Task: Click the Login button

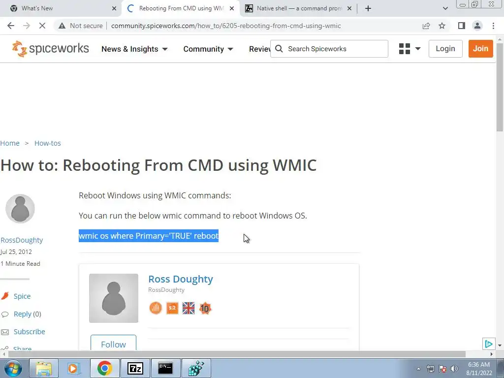Action: [445, 49]
